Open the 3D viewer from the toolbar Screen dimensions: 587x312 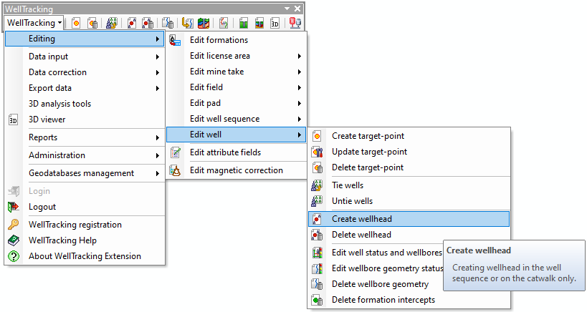click(275, 23)
